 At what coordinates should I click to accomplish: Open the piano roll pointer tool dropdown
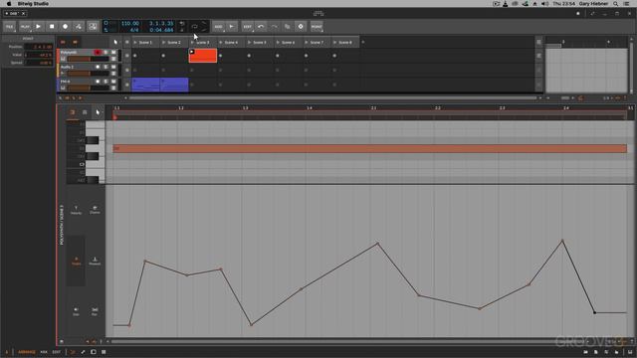pos(98,112)
